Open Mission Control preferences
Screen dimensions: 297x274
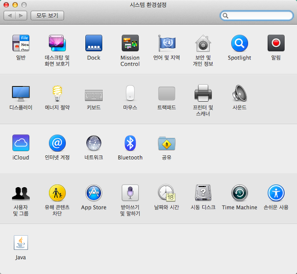[x=130, y=43]
